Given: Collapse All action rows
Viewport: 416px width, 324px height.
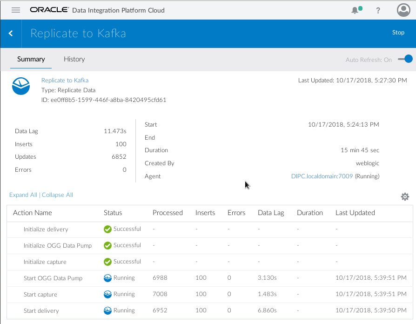Looking at the screenshot, I should coord(57,195).
